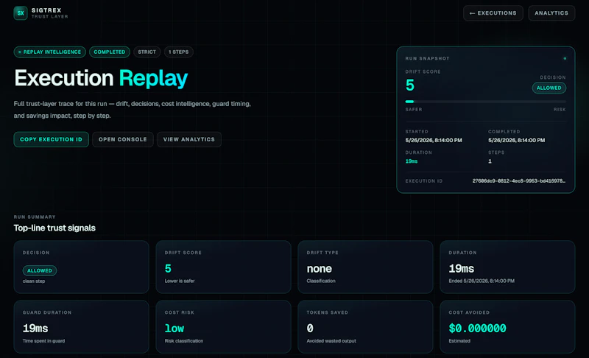Click the drift score progress bar
The height and width of the screenshot is (358, 589).
[x=485, y=102]
